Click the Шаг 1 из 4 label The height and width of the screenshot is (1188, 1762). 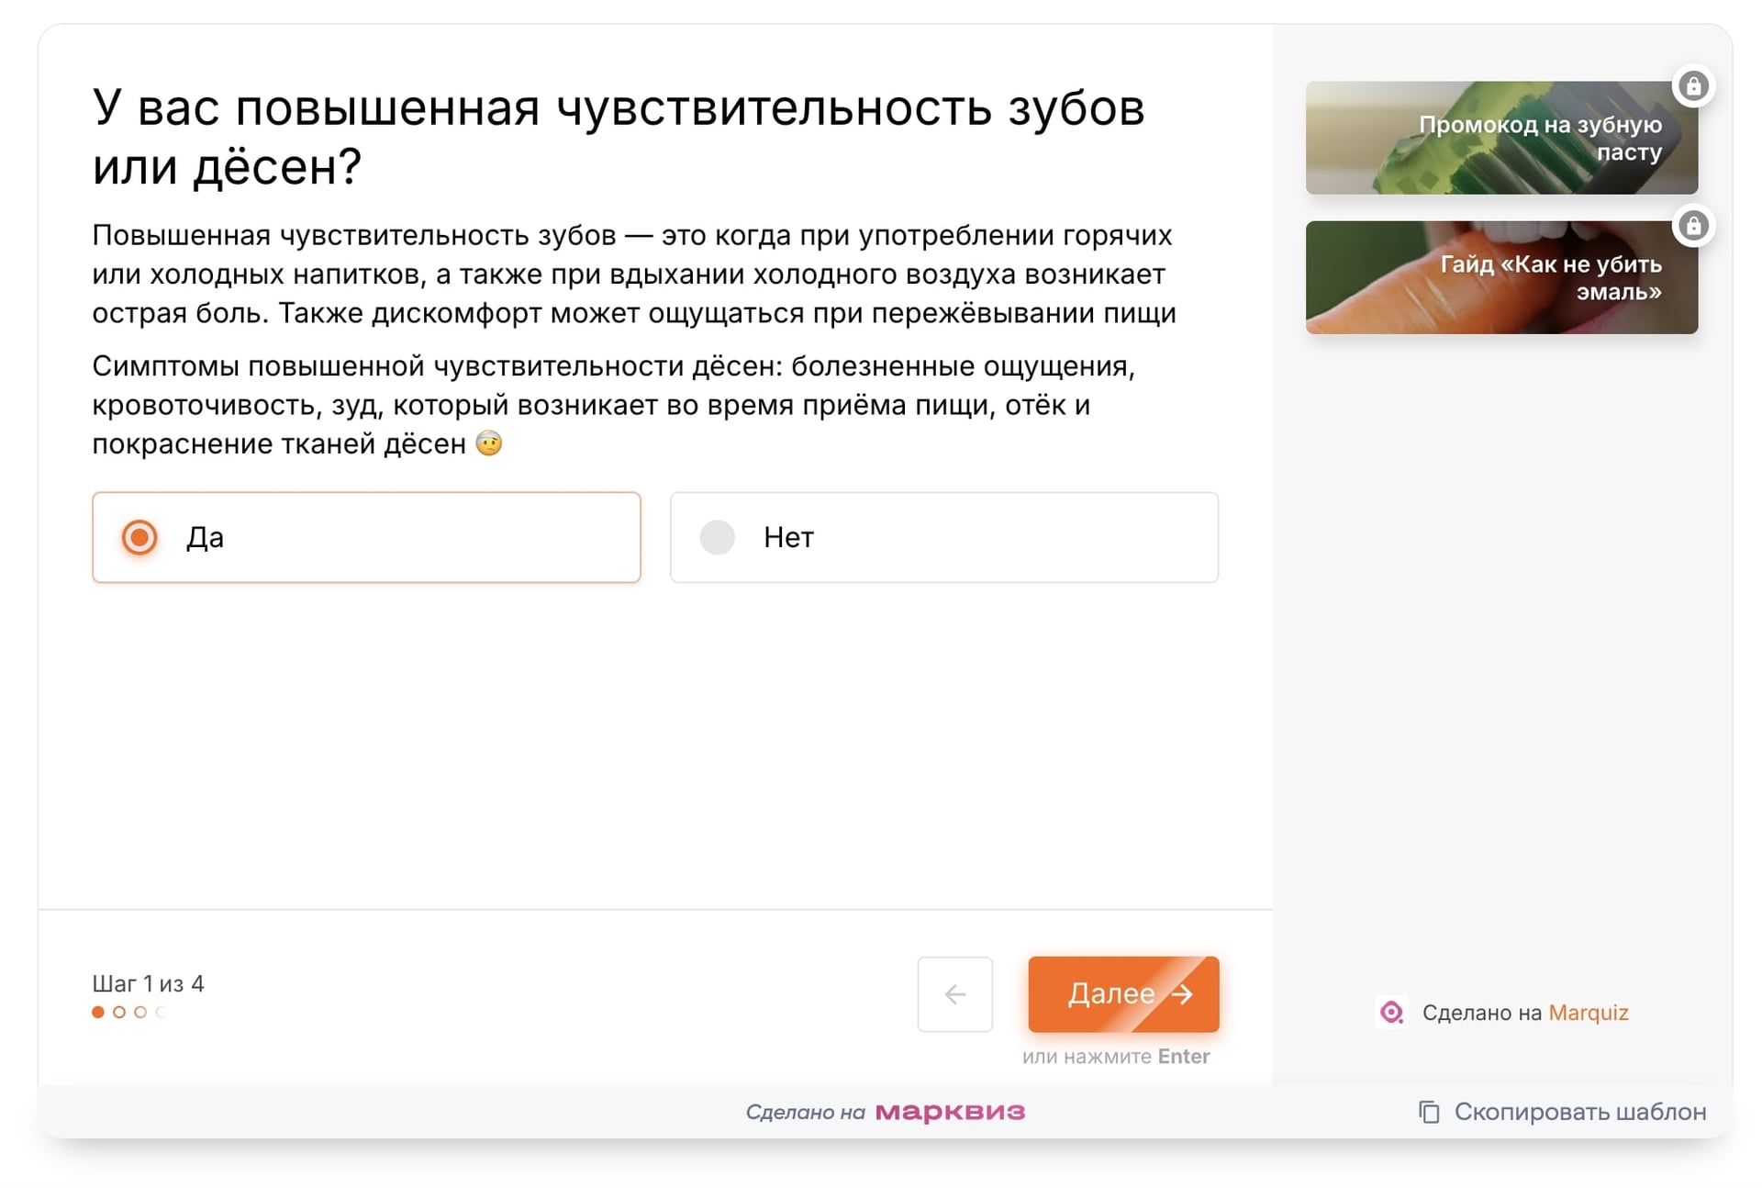(148, 983)
